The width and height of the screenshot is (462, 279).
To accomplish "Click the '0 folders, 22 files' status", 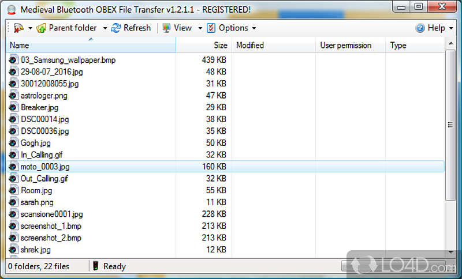I will 39,266.
